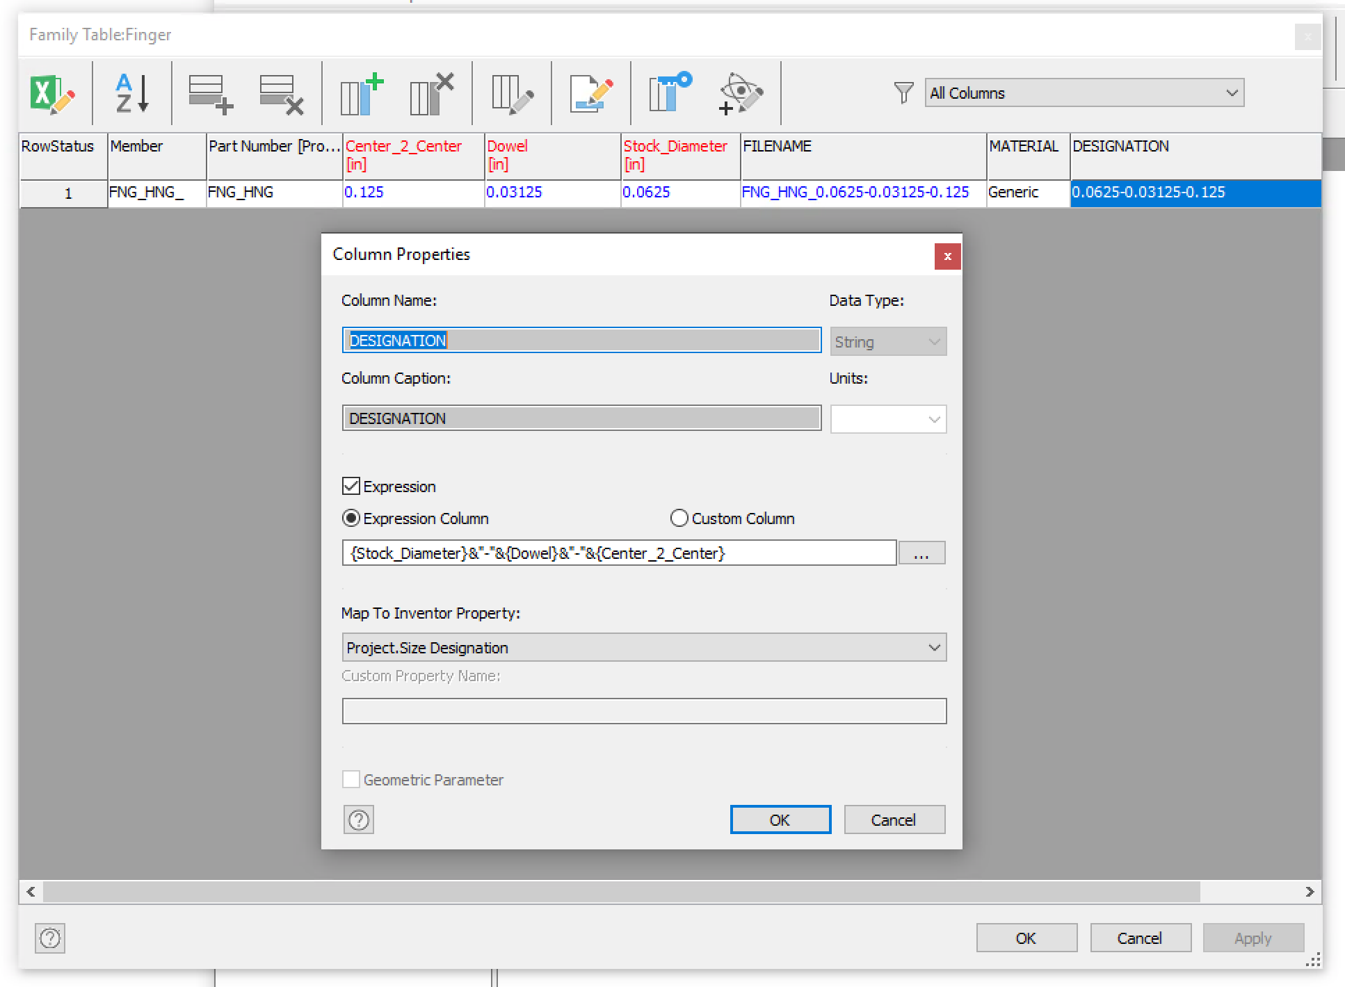This screenshot has height=987, width=1345.
Task: Uncheck the Expression checkbox
Action: click(x=351, y=486)
